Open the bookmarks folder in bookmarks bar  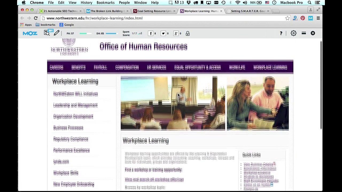coord(45,25)
